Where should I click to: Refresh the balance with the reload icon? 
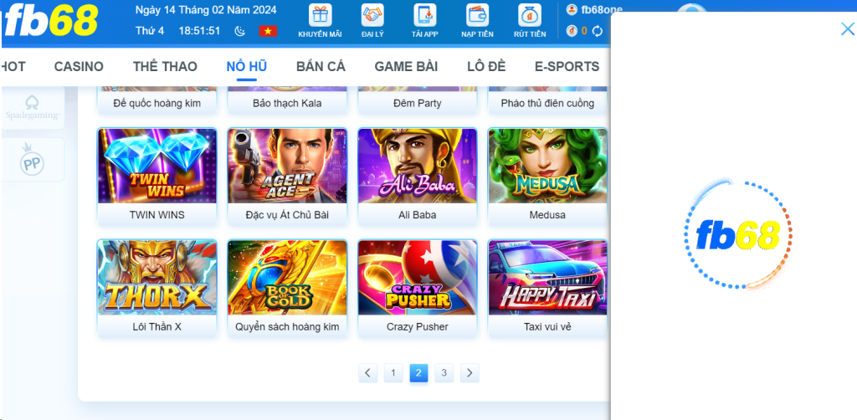(598, 31)
